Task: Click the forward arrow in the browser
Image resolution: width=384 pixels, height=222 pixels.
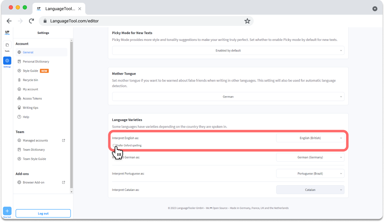Action: (x=20, y=21)
